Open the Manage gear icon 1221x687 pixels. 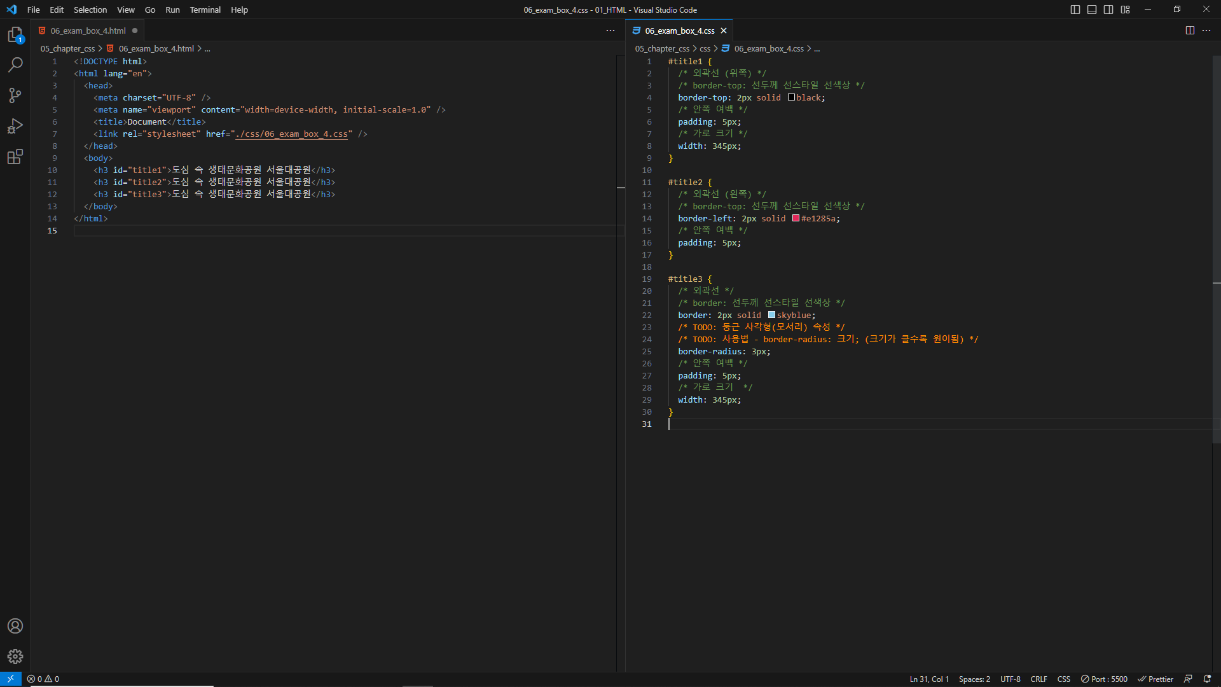tap(15, 656)
